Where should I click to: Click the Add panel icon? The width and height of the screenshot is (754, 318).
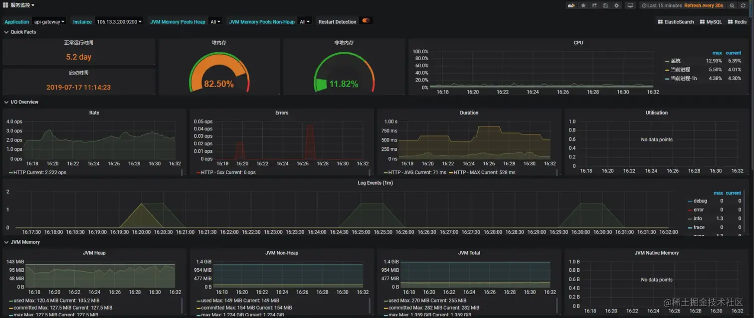coord(571,5)
